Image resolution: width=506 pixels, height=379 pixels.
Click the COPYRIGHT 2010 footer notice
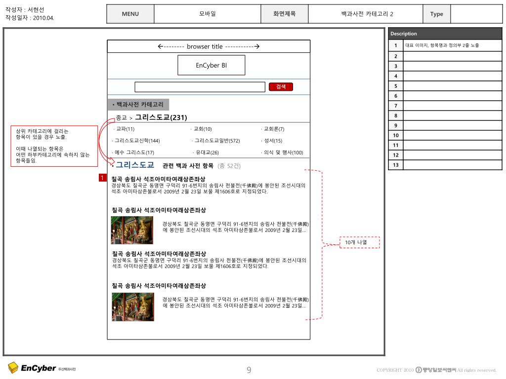[x=436, y=370]
